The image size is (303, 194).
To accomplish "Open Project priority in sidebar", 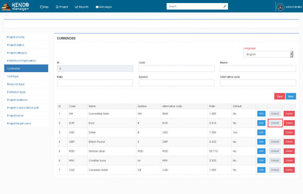I will (x=26, y=37).
